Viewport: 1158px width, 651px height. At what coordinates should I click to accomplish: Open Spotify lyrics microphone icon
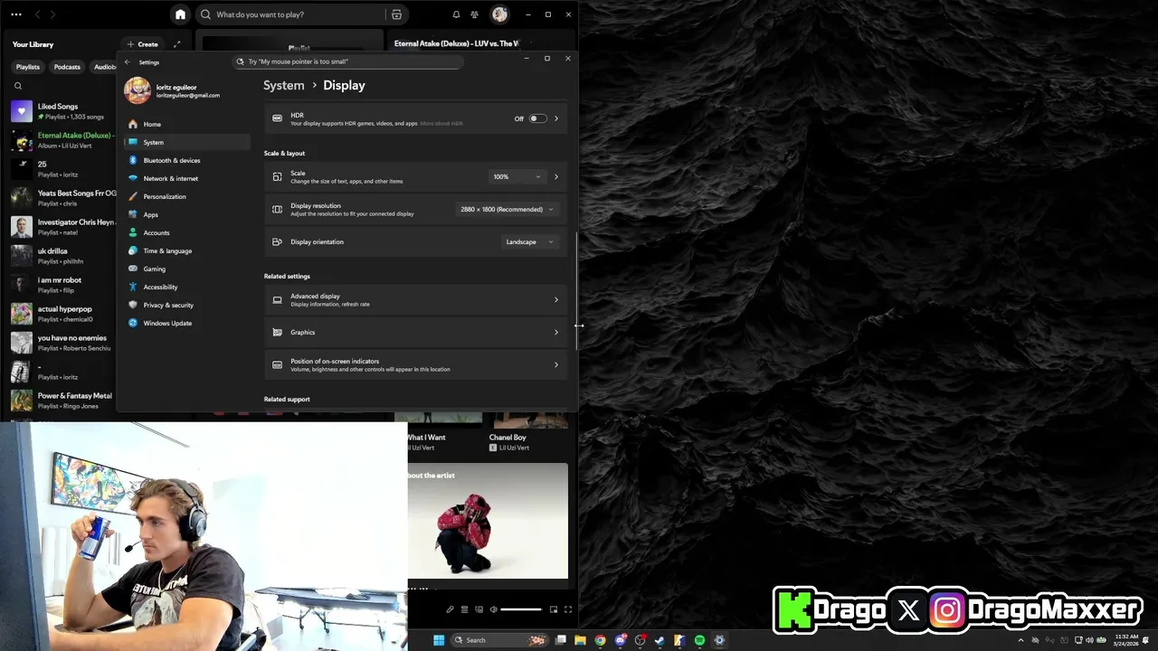click(x=450, y=609)
